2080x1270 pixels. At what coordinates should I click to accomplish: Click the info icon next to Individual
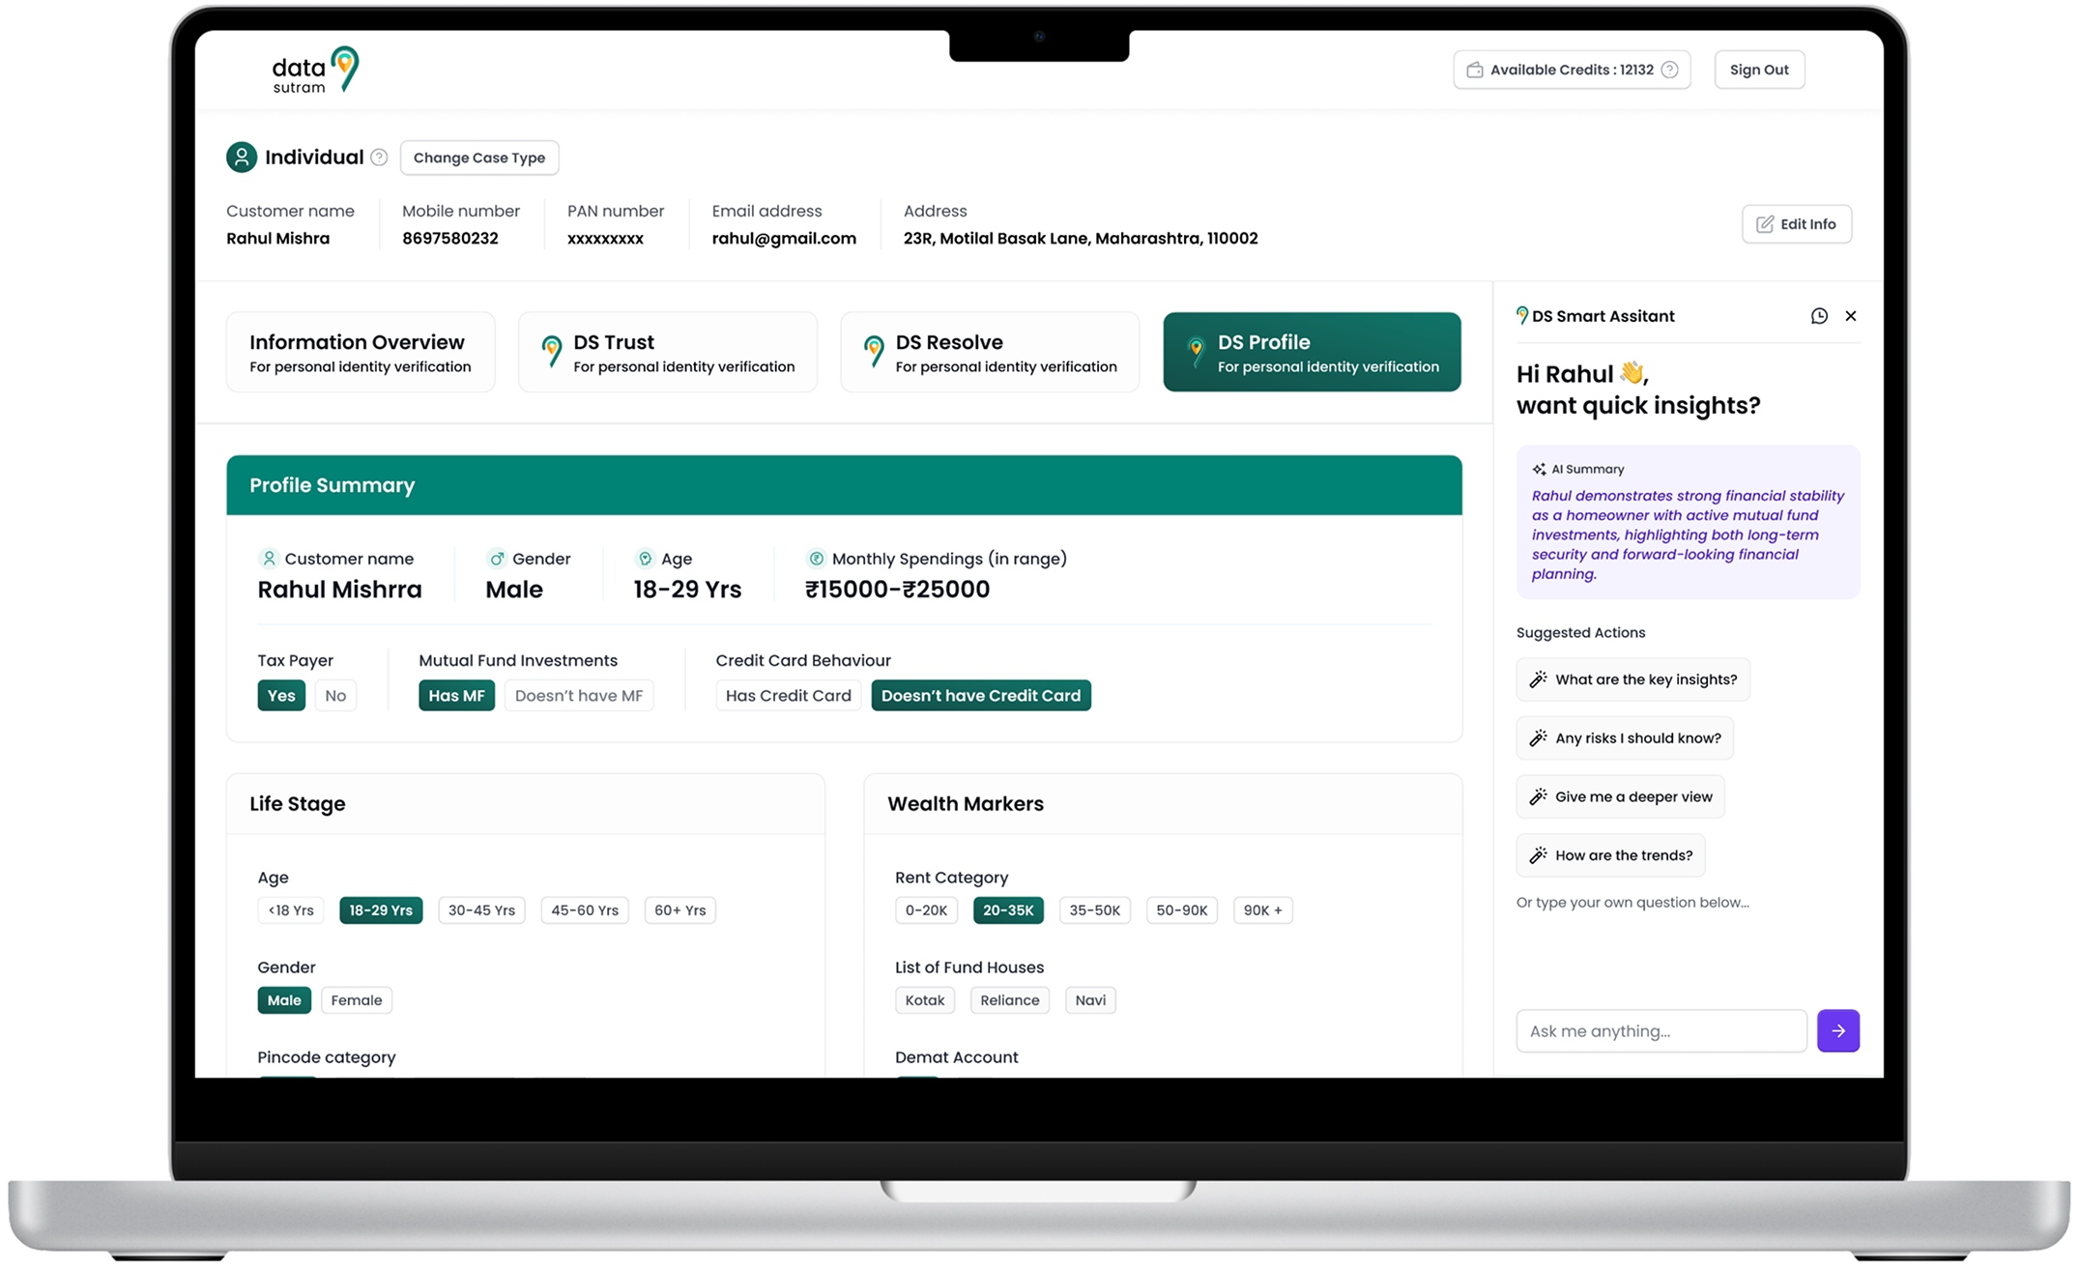click(379, 158)
